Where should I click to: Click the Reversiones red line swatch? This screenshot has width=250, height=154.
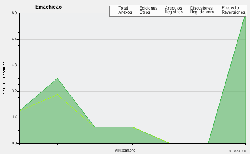coord(217,12)
